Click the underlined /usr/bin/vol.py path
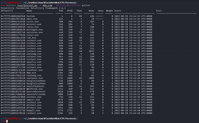Screen dimensions: 199x123 pos(26,5)
